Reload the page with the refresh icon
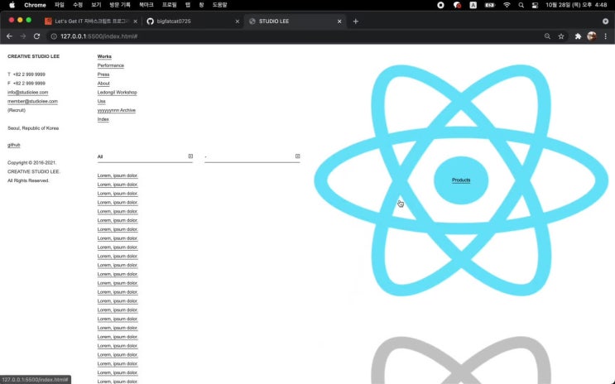The width and height of the screenshot is (615, 384). (x=37, y=36)
